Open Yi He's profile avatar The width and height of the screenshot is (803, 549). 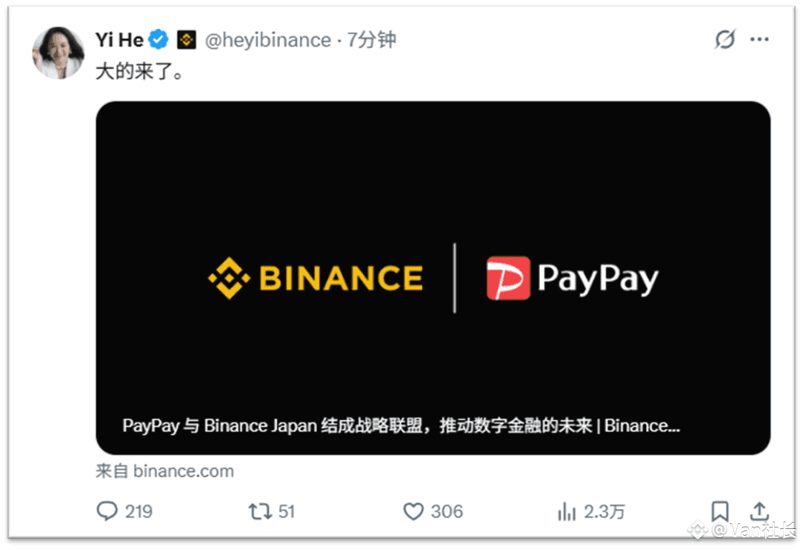[58, 53]
